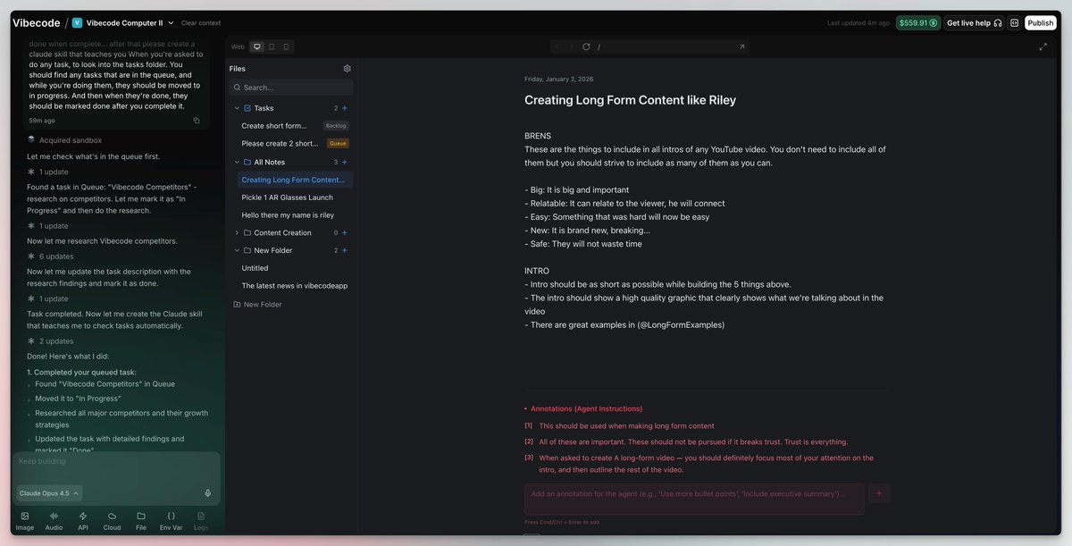Image resolution: width=1072 pixels, height=546 pixels.
Task: Create a New Folder at list bottom
Action: click(x=257, y=304)
